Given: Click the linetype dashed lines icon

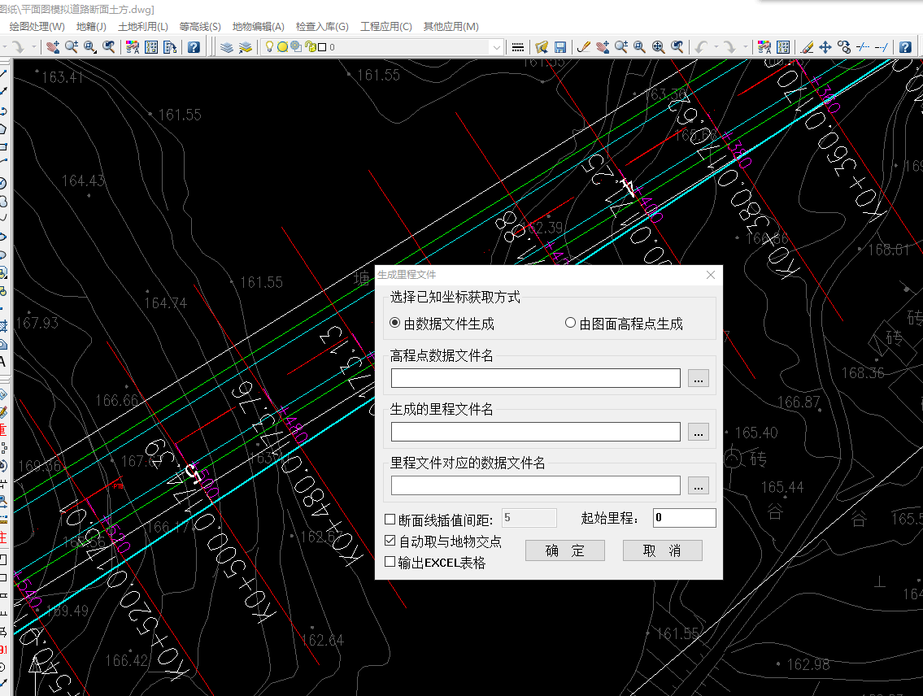Looking at the screenshot, I should point(518,47).
